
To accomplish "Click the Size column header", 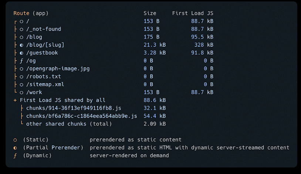I will coord(150,13).
